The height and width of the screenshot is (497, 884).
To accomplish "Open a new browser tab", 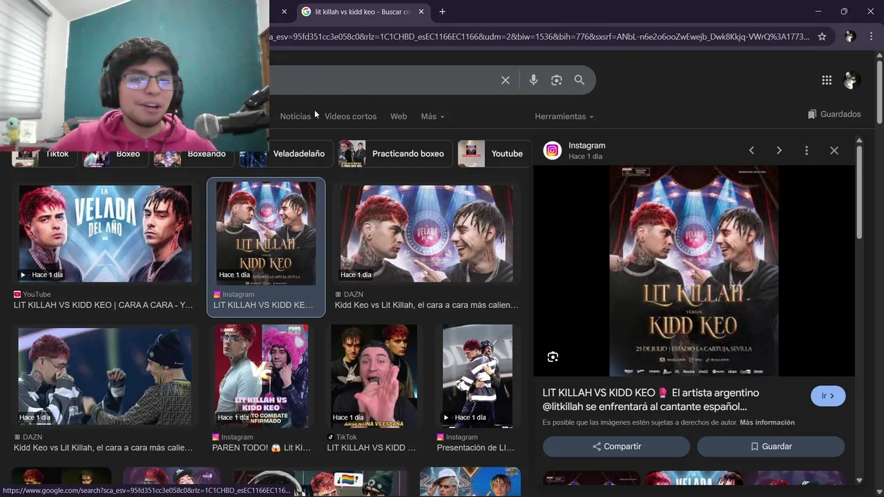I will [x=442, y=12].
